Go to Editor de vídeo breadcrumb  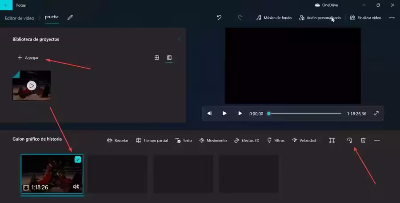coord(20,18)
